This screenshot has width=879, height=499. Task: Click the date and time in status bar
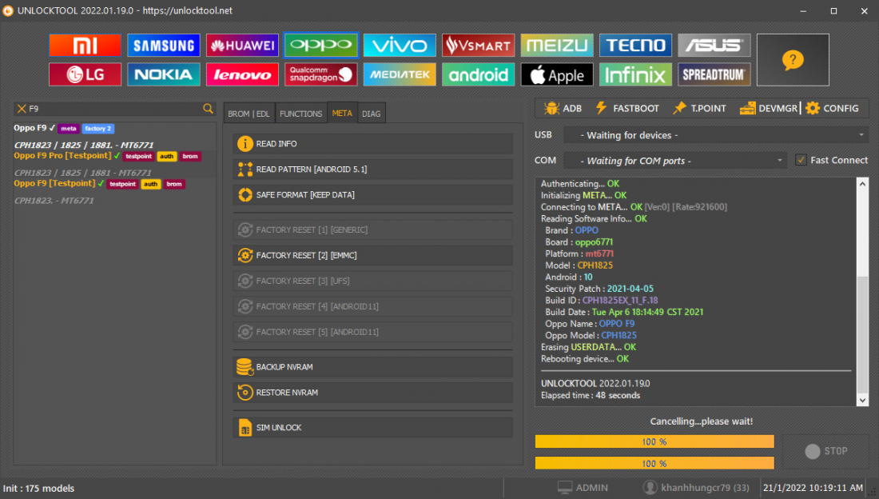click(x=813, y=488)
